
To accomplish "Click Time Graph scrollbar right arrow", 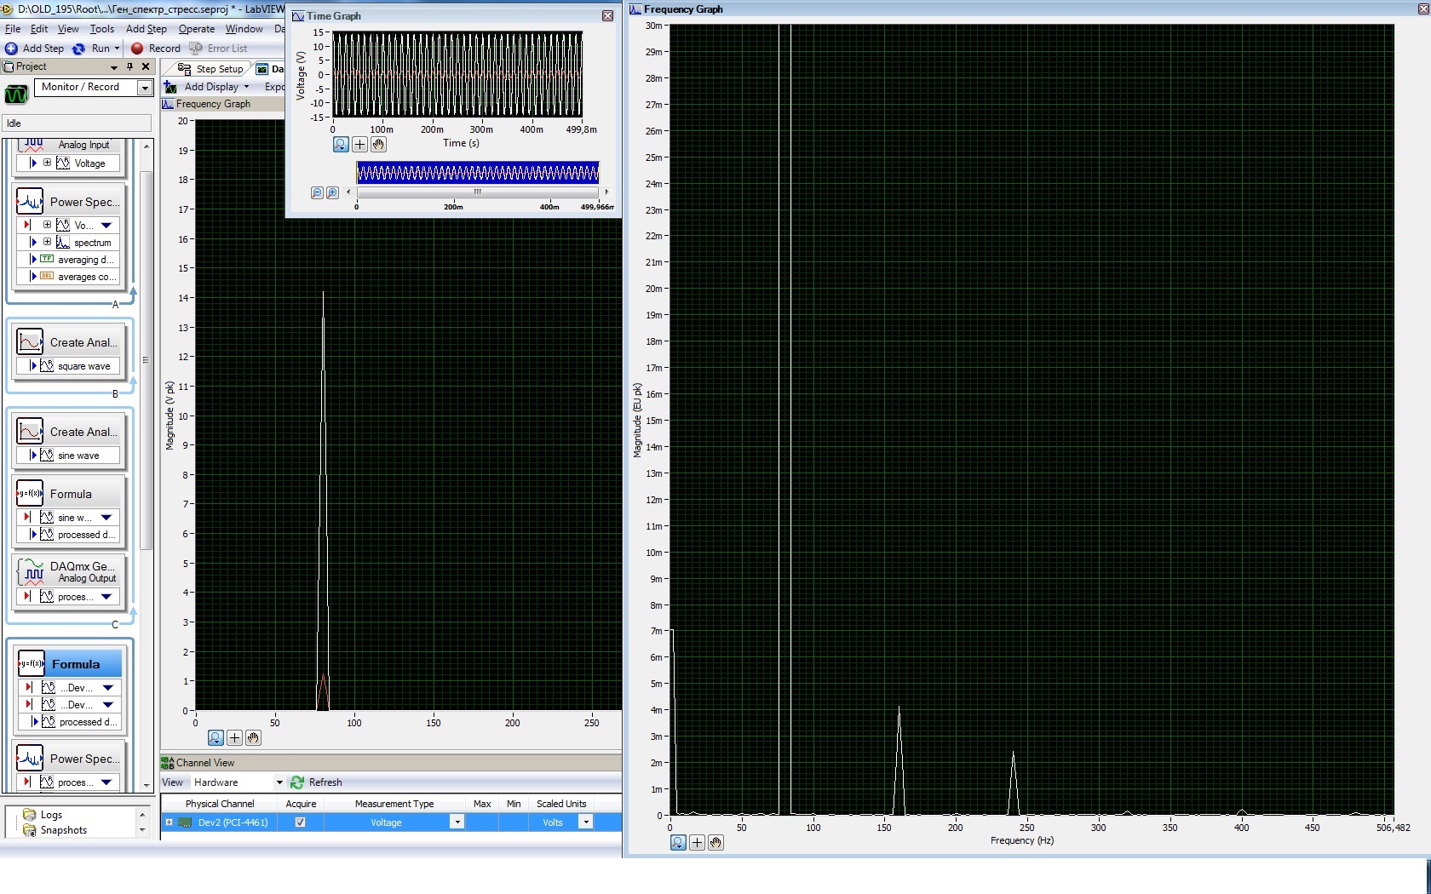I will coord(606,192).
